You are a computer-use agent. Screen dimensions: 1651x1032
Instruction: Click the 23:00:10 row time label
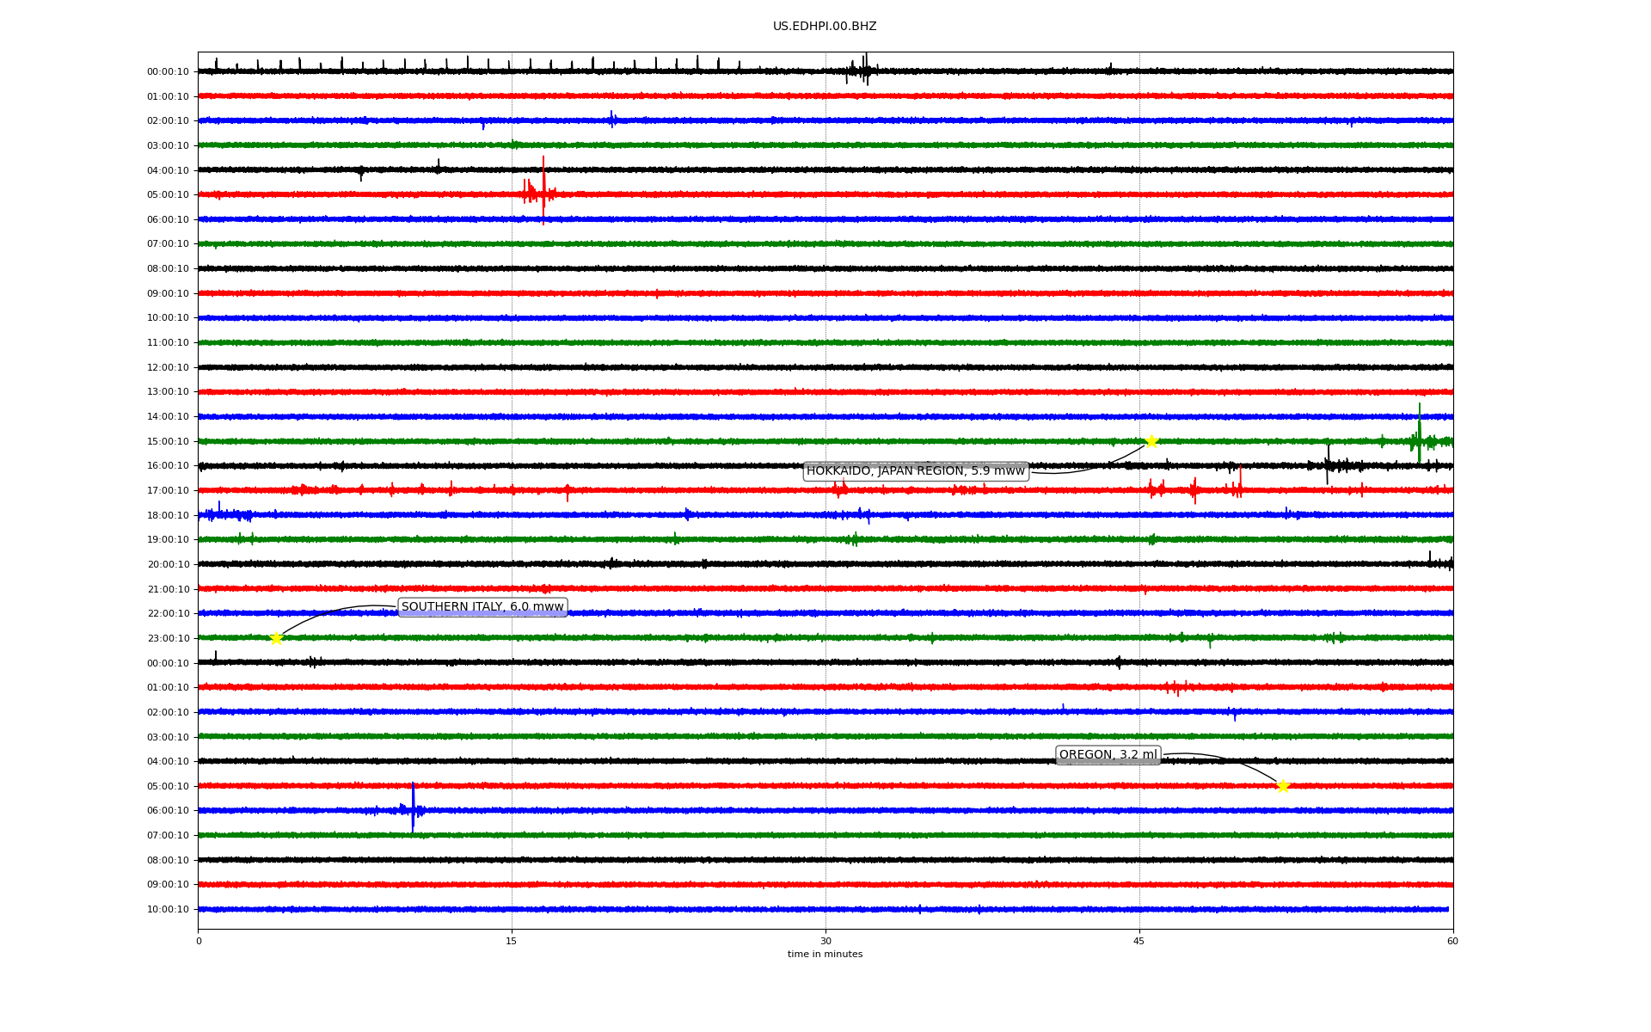tap(168, 638)
